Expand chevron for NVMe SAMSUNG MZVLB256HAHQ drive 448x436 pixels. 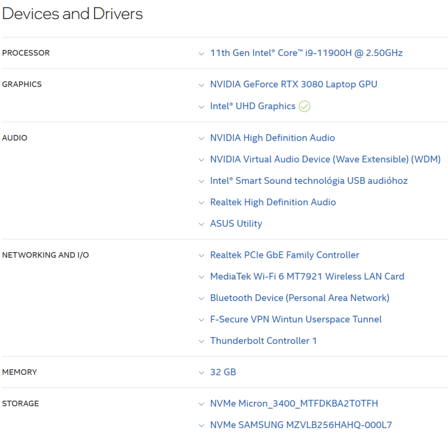point(202,426)
